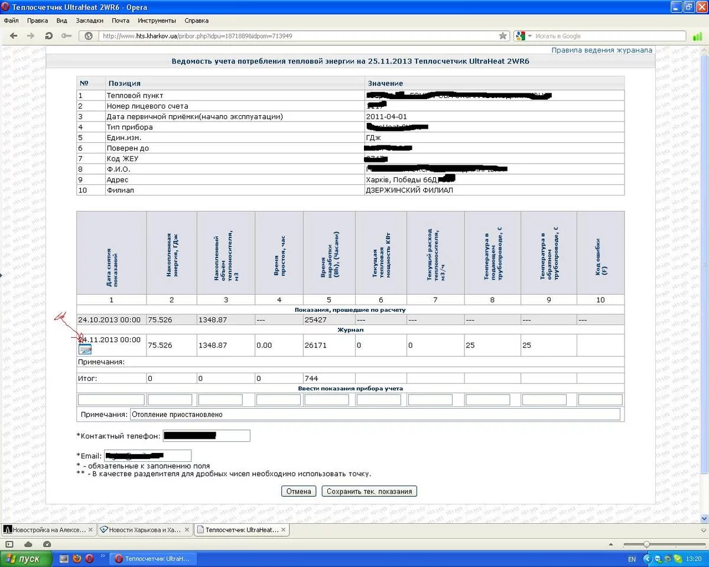Expand hidden tray icons arrow
This screenshot has height=567, width=709.
pyautogui.click(x=648, y=559)
